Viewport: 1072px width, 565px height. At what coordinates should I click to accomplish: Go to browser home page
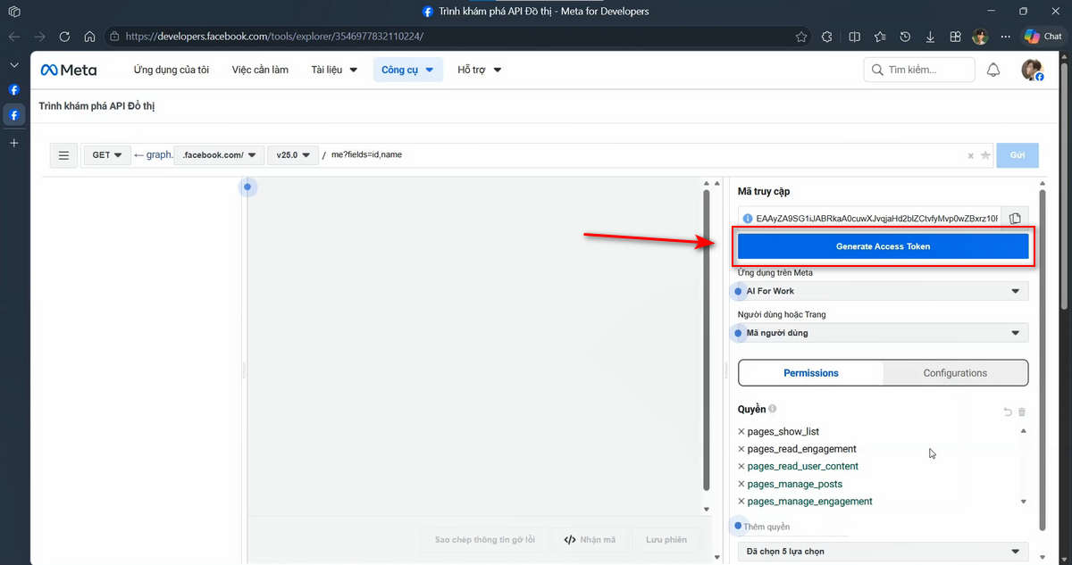pos(89,37)
